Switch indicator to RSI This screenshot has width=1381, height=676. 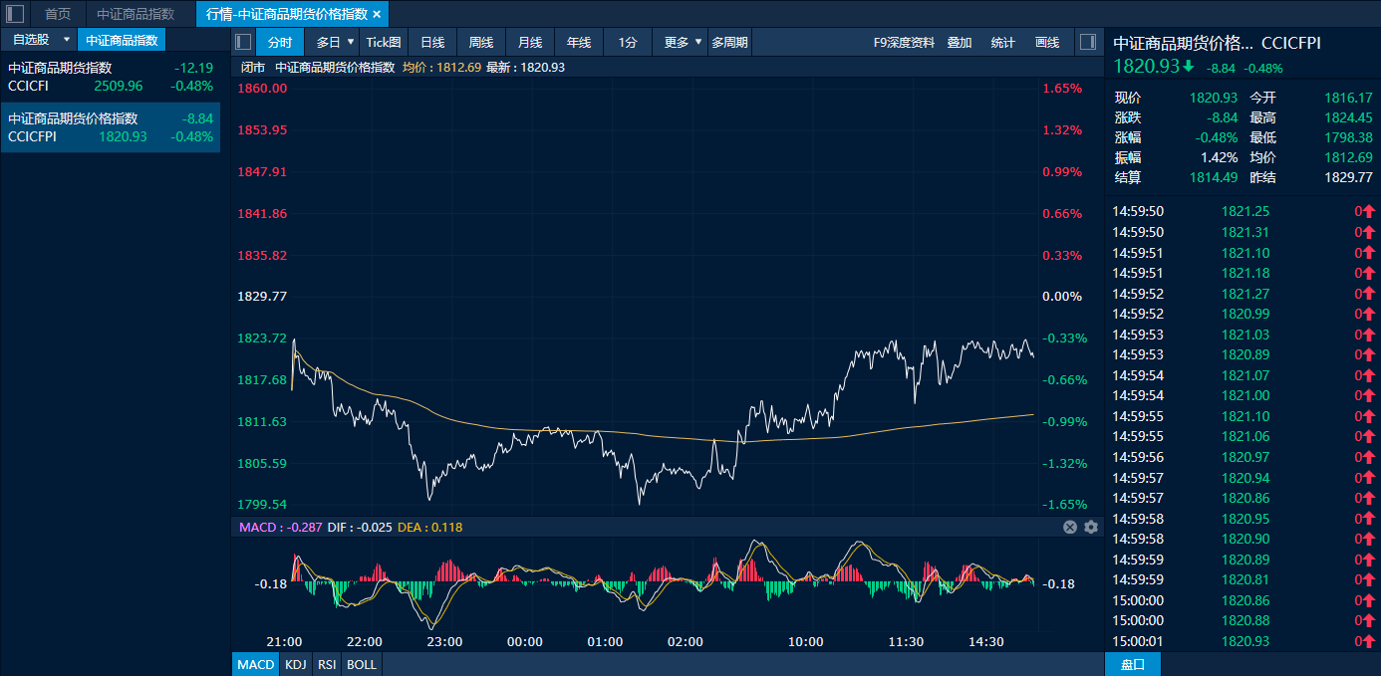tap(327, 664)
